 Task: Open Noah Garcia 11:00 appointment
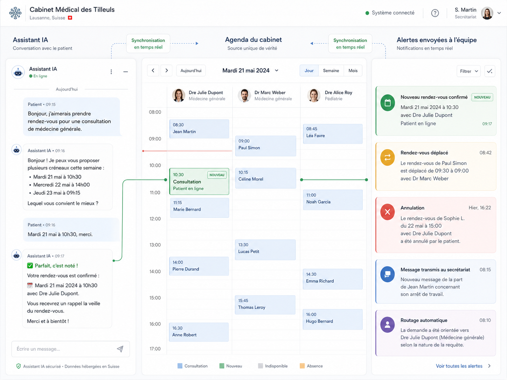[x=333, y=200]
